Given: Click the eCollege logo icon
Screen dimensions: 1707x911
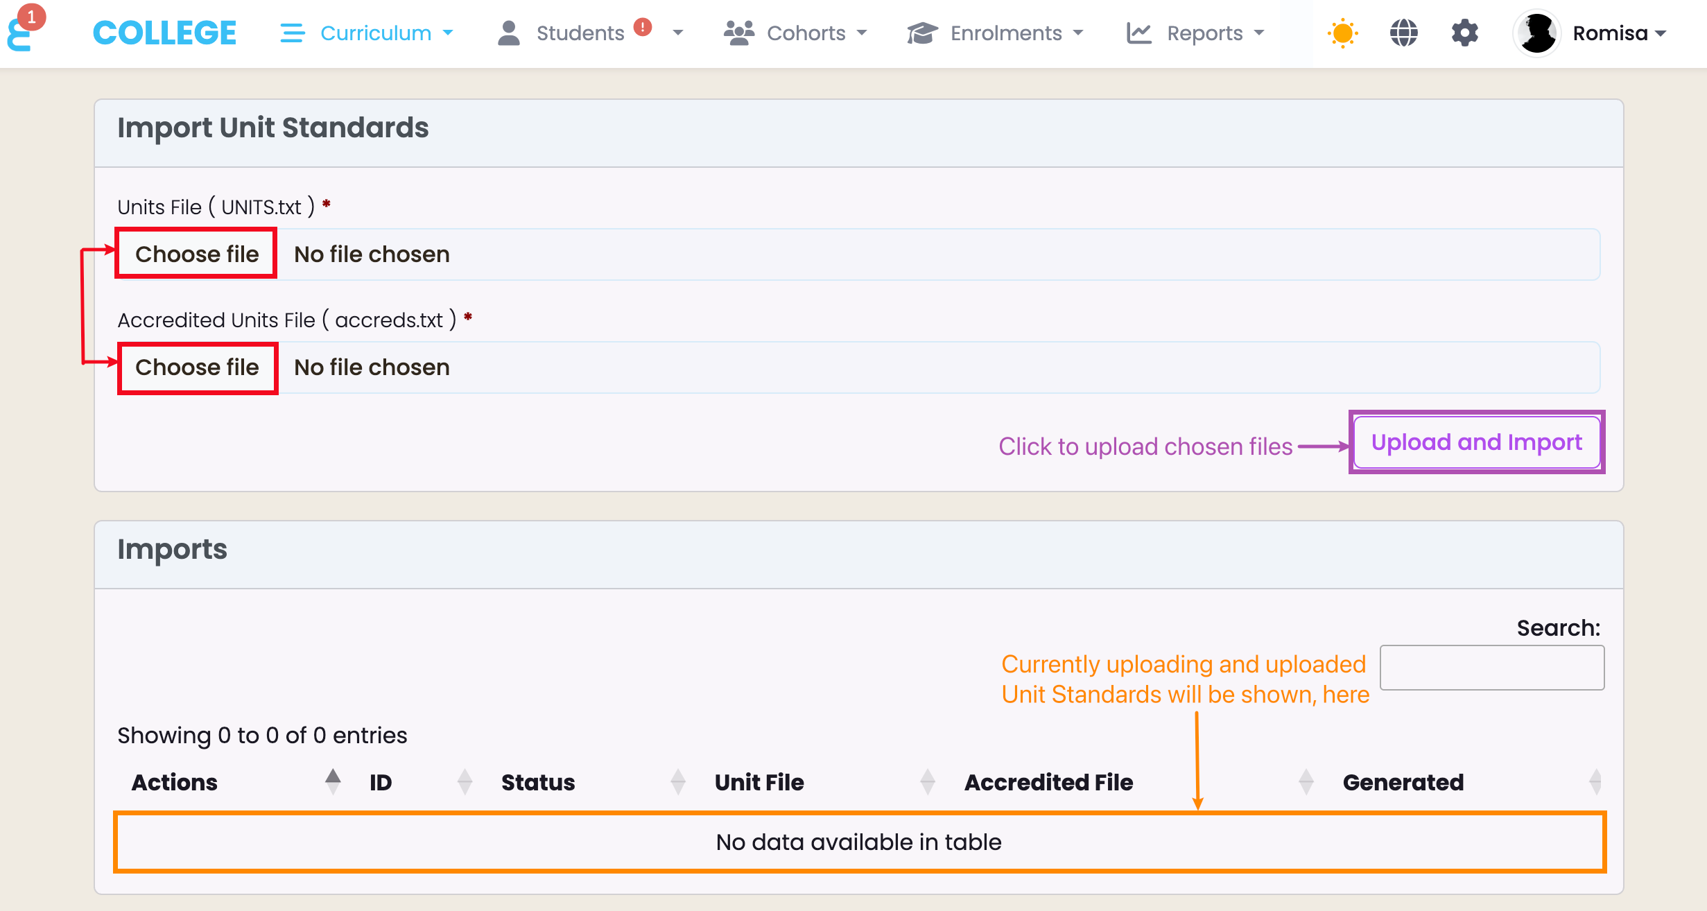Looking at the screenshot, I should click(x=19, y=35).
